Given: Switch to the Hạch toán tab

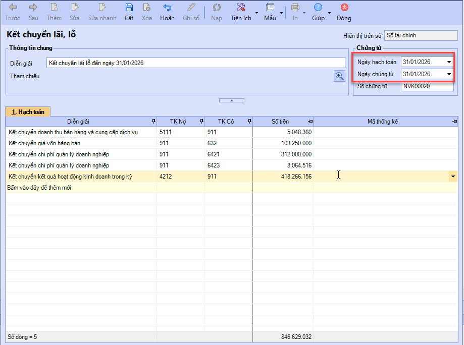Looking at the screenshot, I should pos(28,112).
